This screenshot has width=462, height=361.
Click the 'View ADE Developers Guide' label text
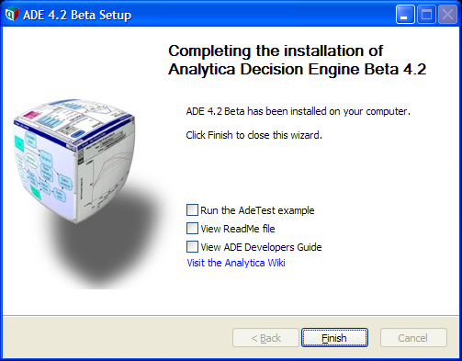tap(261, 247)
